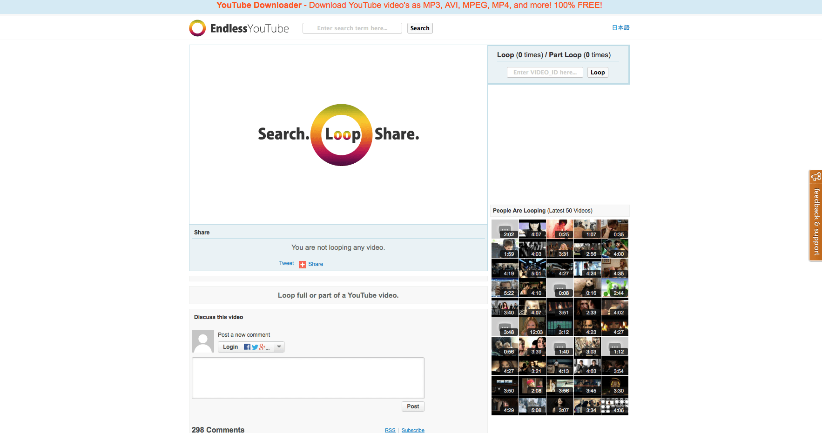
Task: Open the video thumbnail labeled 4:19
Action: [x=505, y=268]
